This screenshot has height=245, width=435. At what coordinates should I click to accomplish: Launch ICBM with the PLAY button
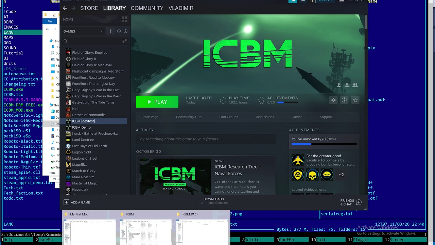click(157, 102)
